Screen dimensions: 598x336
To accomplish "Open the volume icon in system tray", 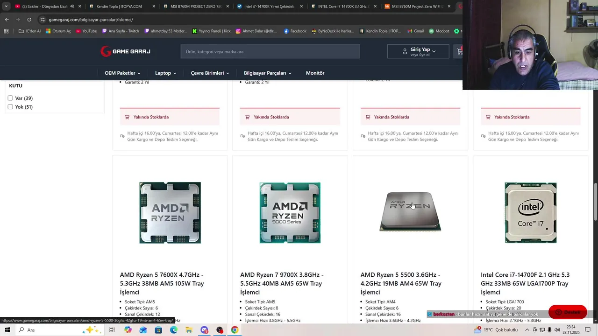I will point(557,330).
